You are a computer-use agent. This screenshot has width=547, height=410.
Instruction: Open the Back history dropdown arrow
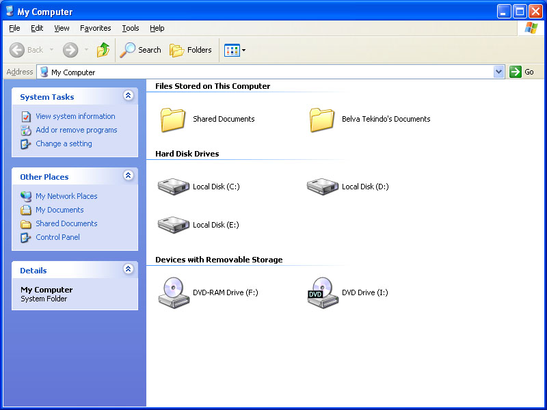point(52,50)
